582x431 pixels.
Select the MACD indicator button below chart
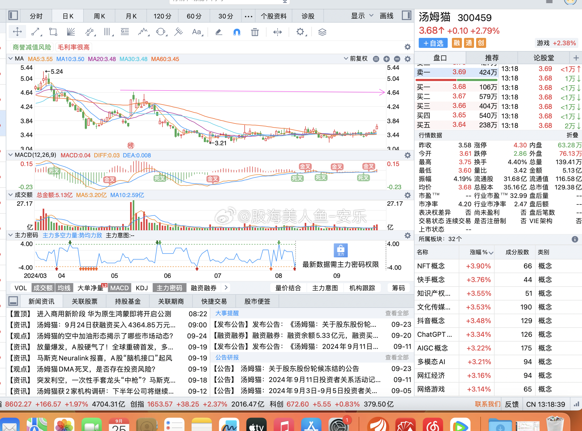pos(119,288)
